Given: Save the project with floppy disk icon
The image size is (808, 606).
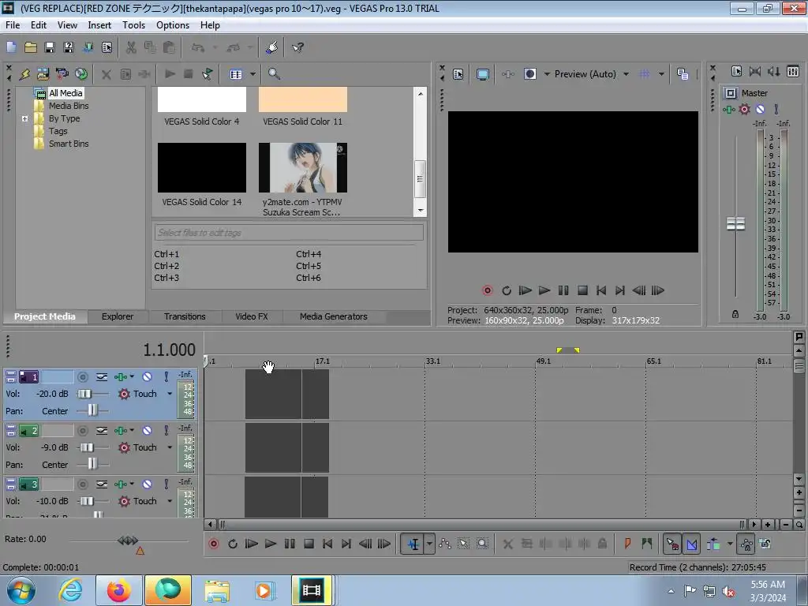Looking at the screenshot, I should 50,48.
